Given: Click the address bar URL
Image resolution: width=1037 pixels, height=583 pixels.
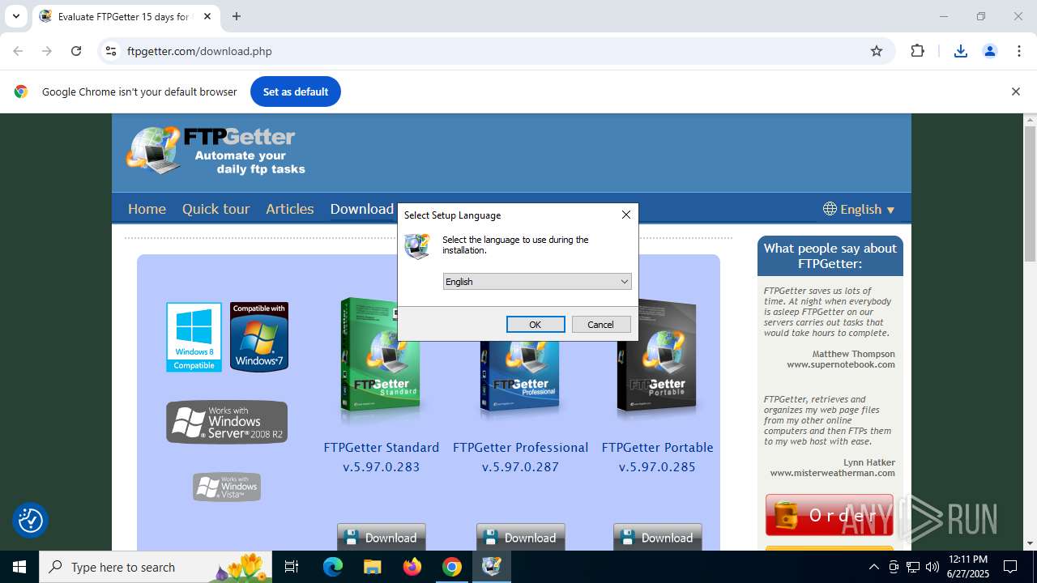Looking at the screenshot, I should click(x=199, y=51).
